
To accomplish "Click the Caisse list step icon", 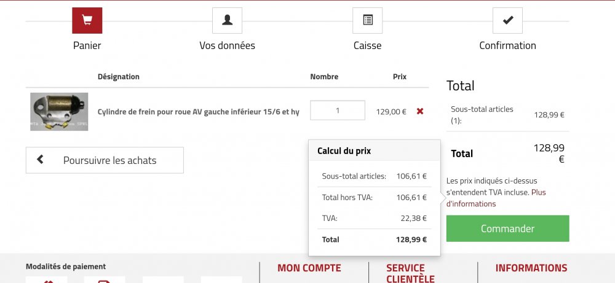I will [x=367, y=20].
